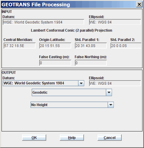Confirm with the OK button
The height and width of the screenshot is (148, 144).
34,138
